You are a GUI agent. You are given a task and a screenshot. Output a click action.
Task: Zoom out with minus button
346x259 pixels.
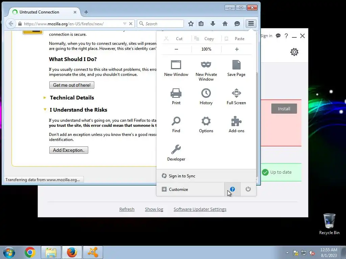176,49
